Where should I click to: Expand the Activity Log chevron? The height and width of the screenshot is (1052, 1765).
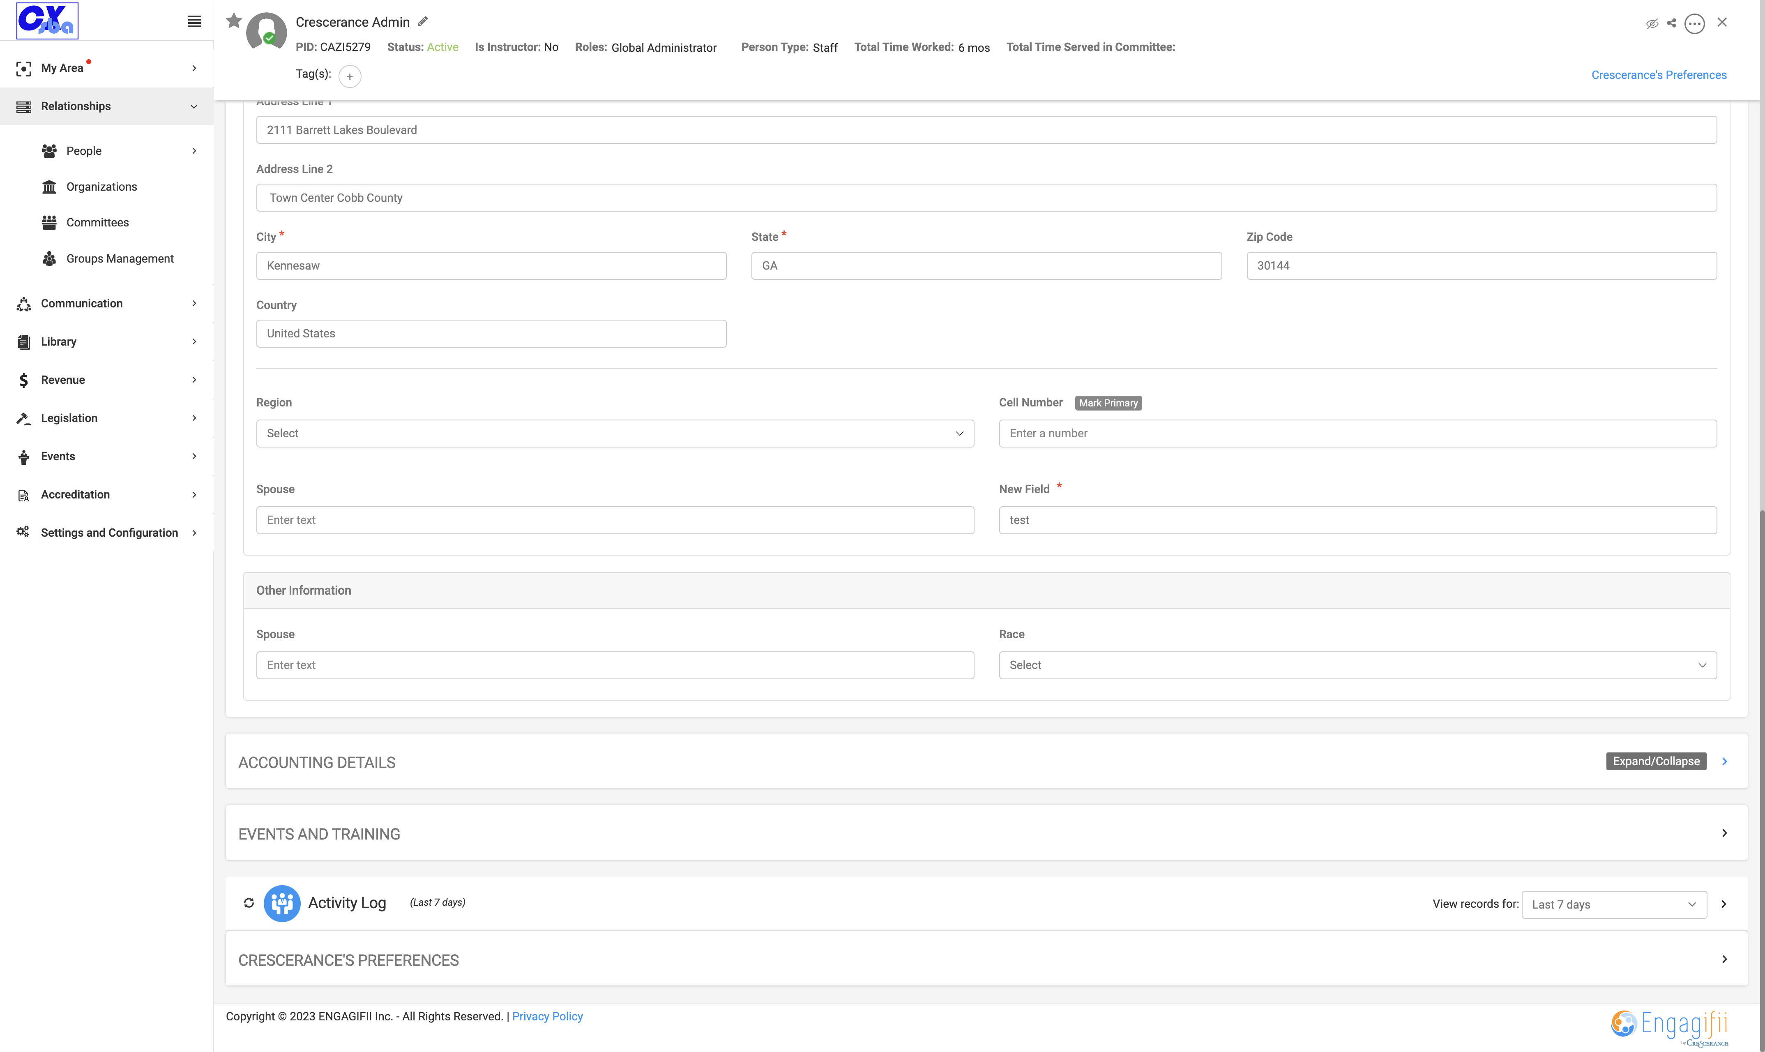click(x=1724, y=904)
